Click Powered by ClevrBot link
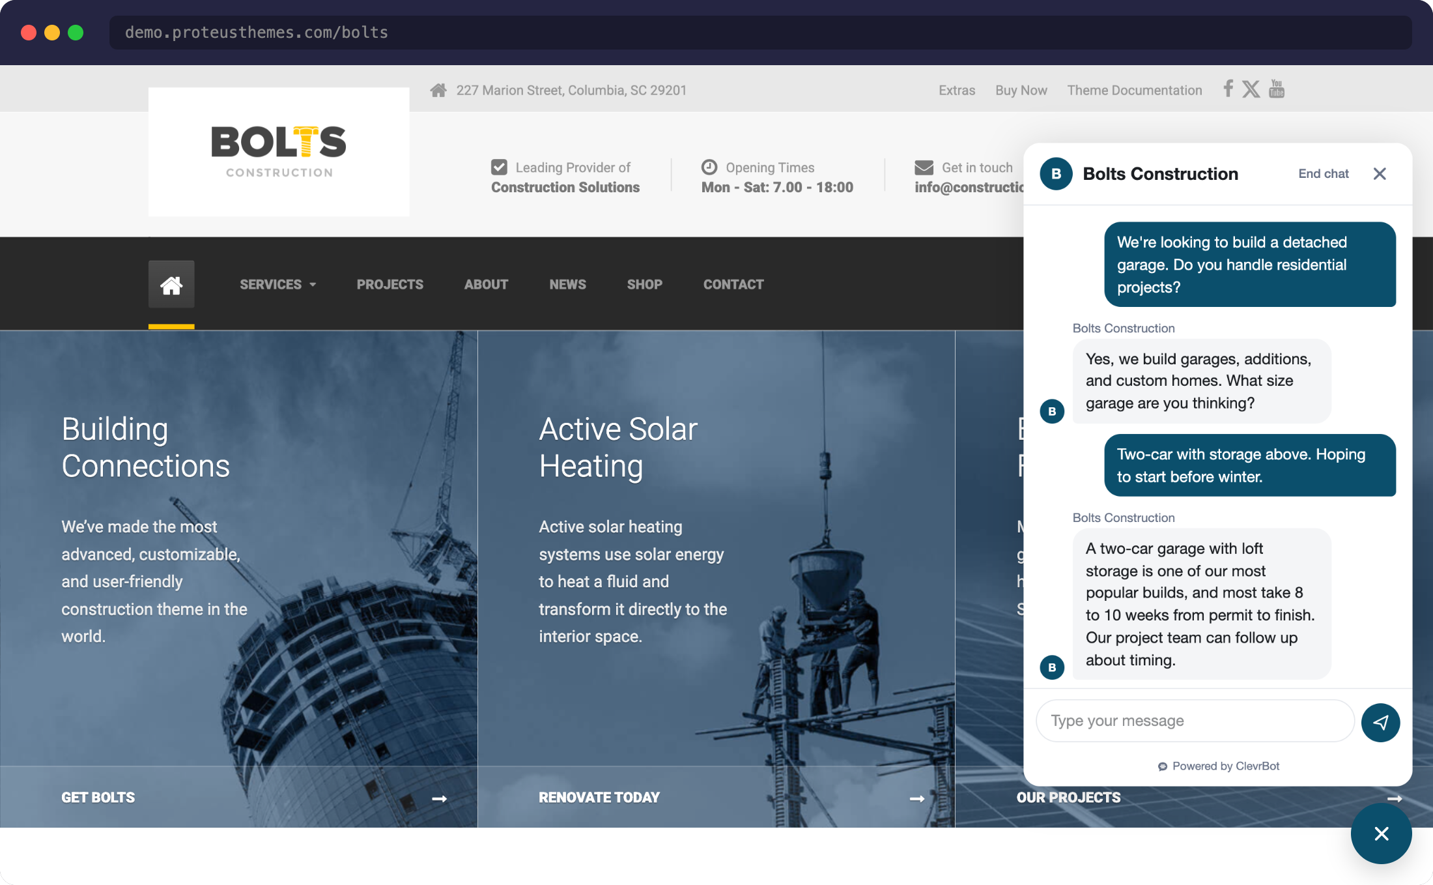This screenshot has width=1433, height=885. tap(1218, 766)
